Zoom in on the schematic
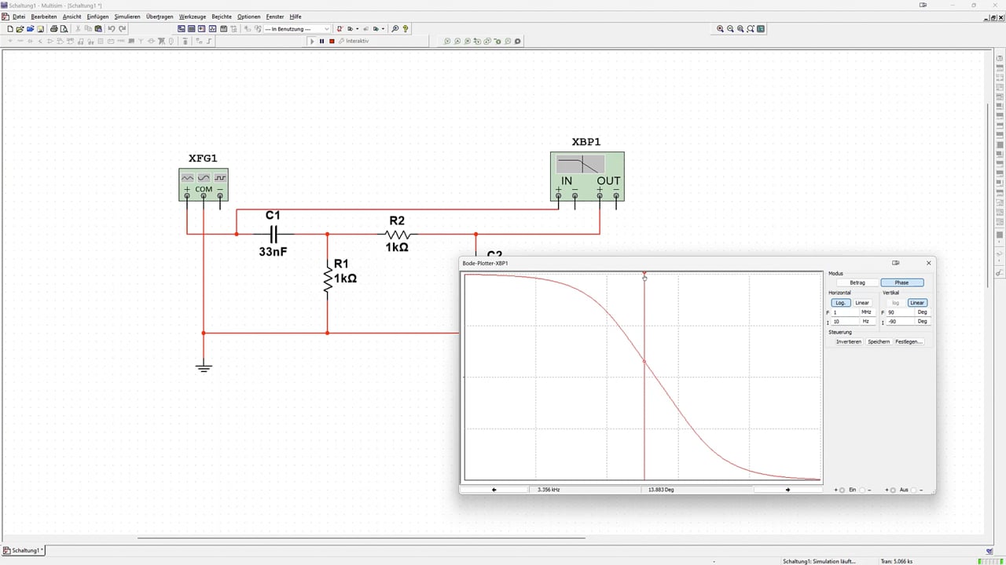 [720, 29]
